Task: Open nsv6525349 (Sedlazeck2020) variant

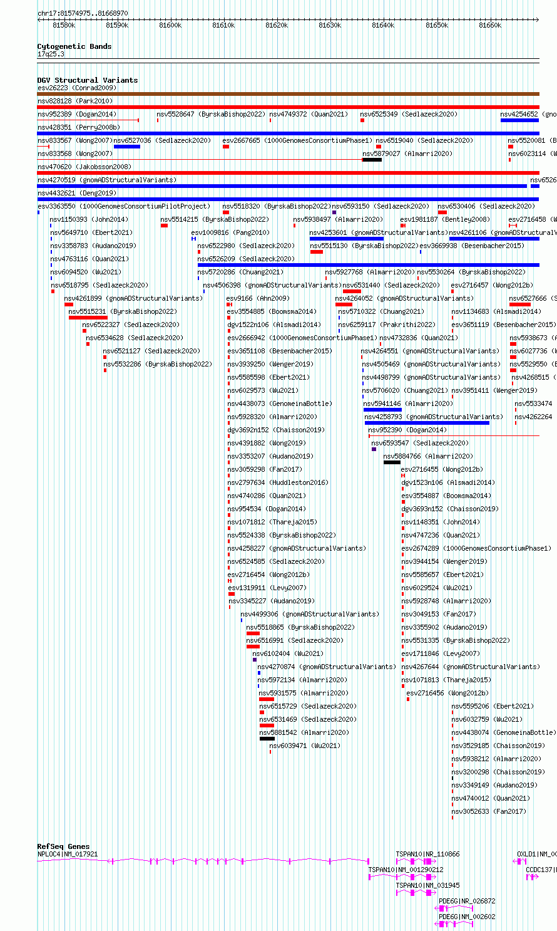Action: 409,114
